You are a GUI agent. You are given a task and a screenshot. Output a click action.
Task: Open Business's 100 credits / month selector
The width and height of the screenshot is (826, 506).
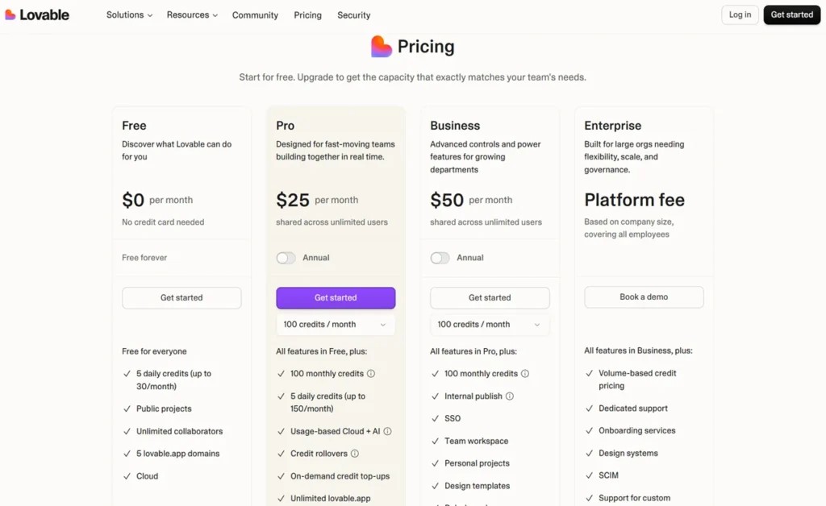pyautogui.click(x=490, y=324)
